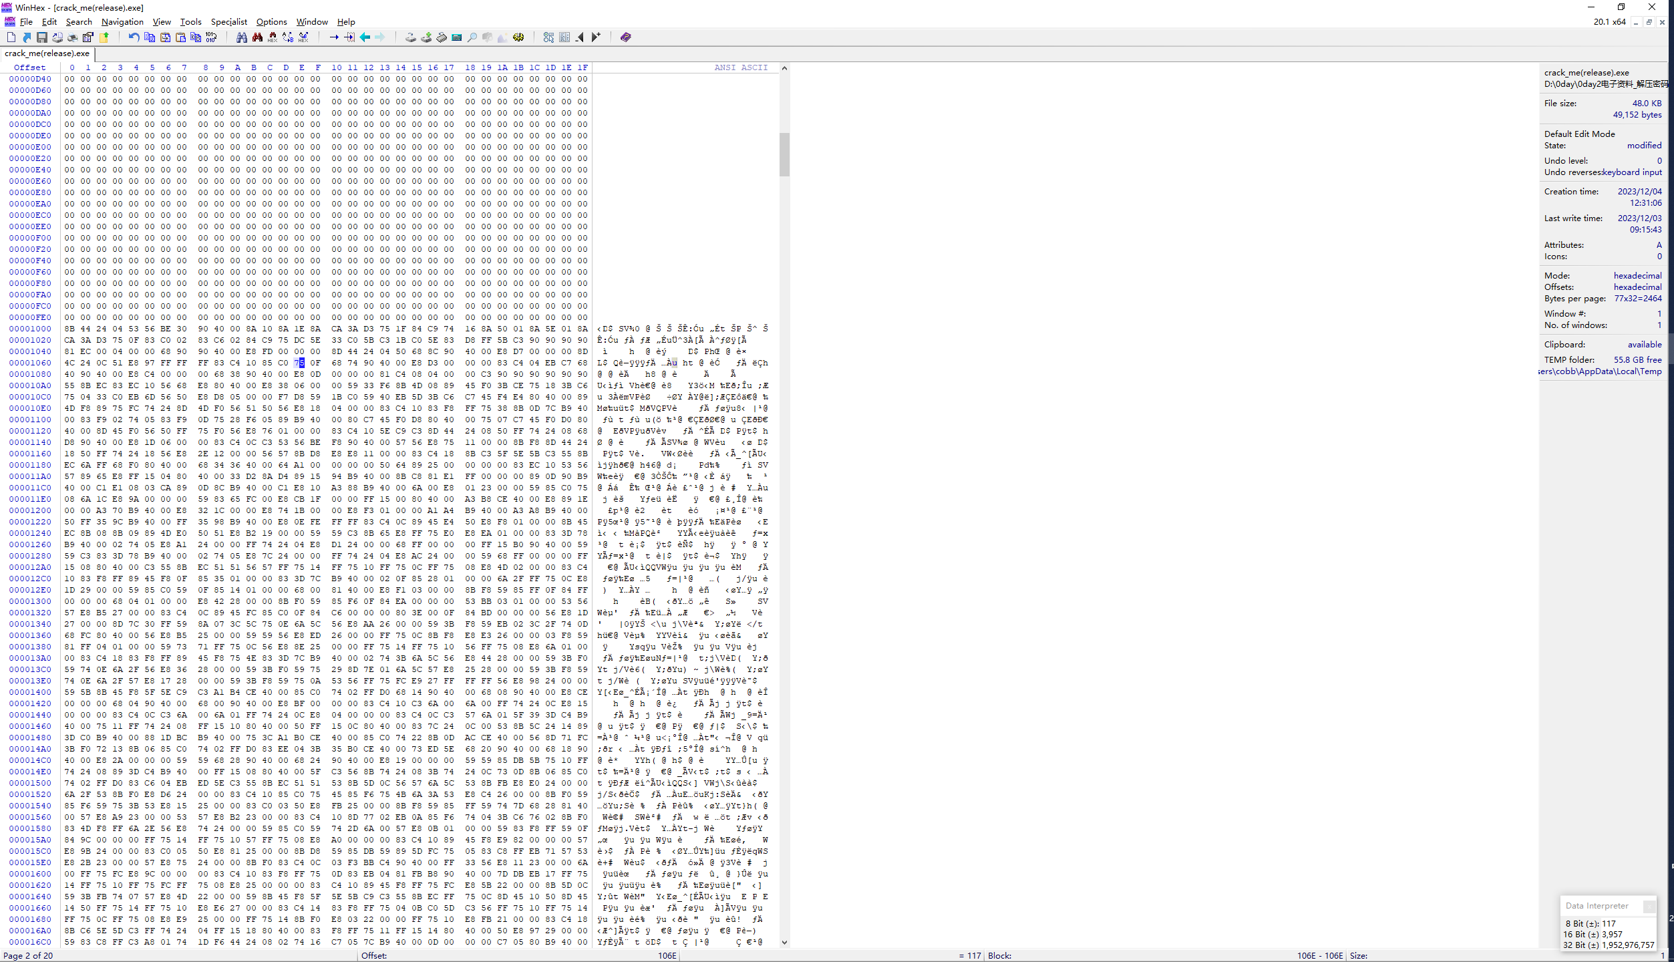Open the RAM editor chip icon

pyautogui.click(x=442, y=37)
